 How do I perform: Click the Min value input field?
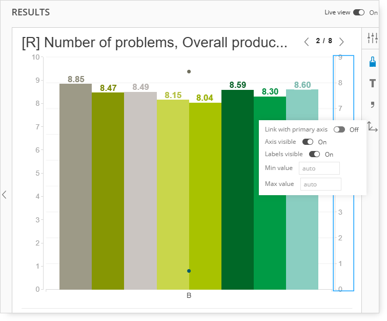(319, 168)
